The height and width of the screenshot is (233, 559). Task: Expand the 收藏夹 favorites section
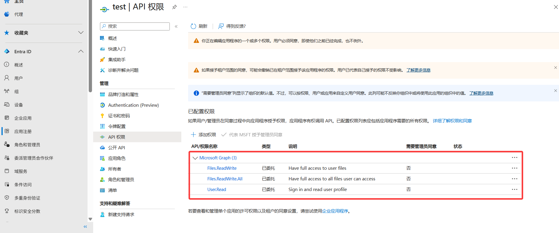click(x=81, y=33)
